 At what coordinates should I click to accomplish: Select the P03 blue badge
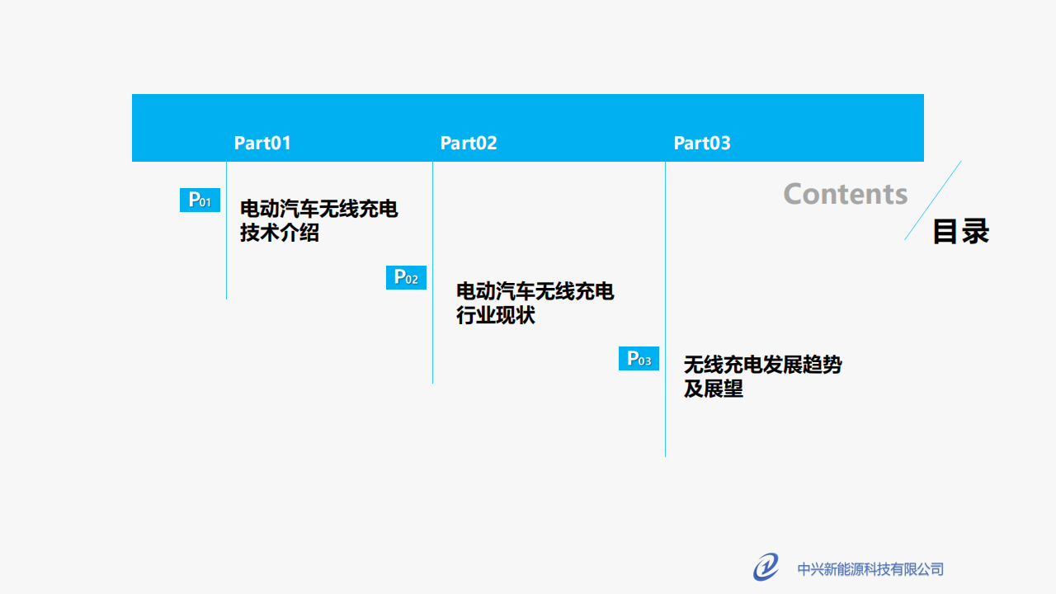(x=639, y=358)
